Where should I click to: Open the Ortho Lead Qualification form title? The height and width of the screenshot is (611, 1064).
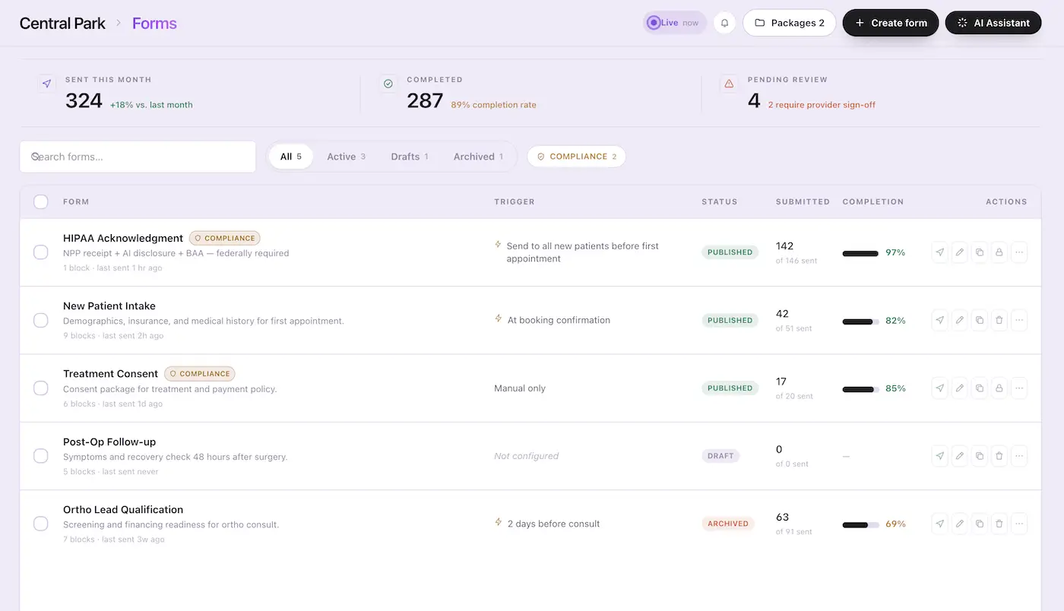coord(123,509)
